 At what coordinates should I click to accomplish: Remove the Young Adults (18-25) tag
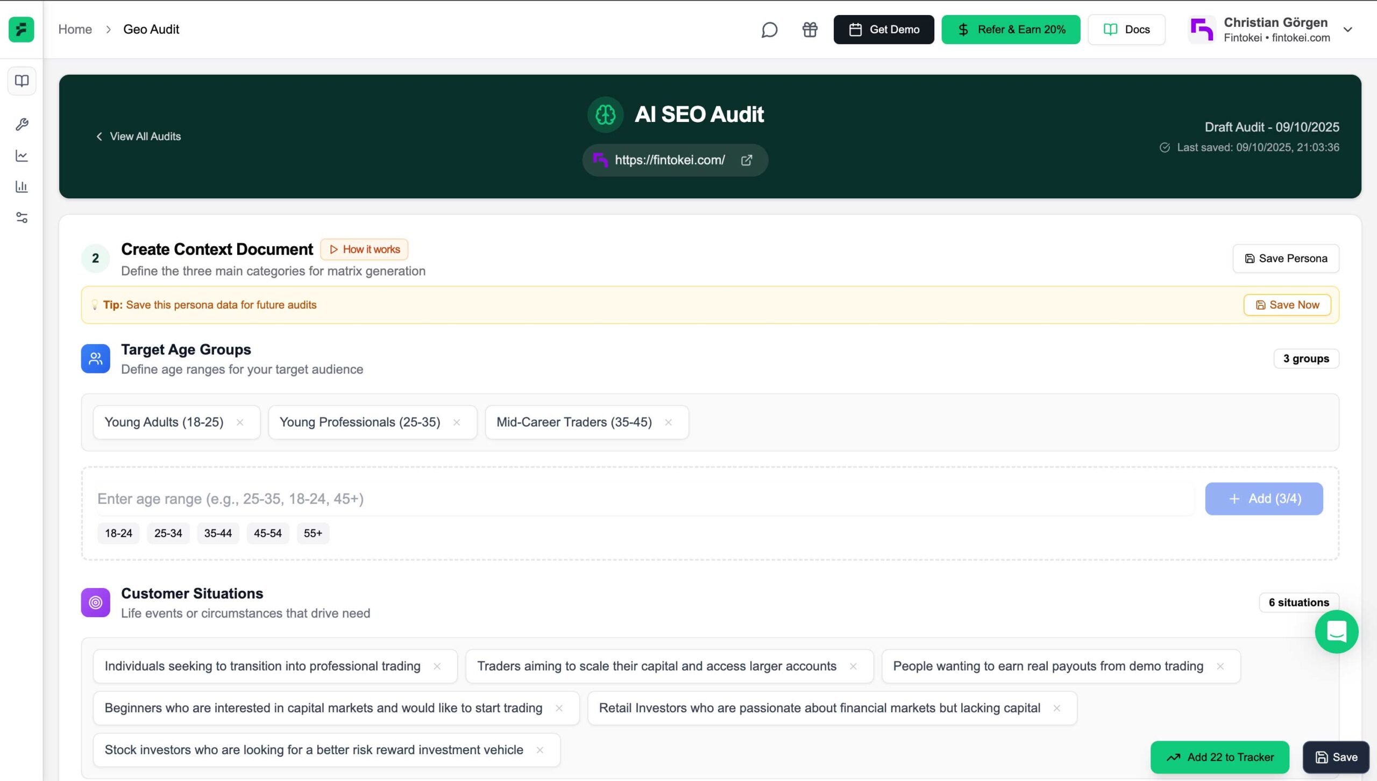click(x=240, y=422)
